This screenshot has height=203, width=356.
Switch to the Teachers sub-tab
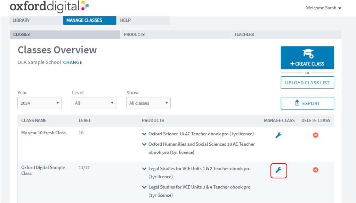pos(286,35)
